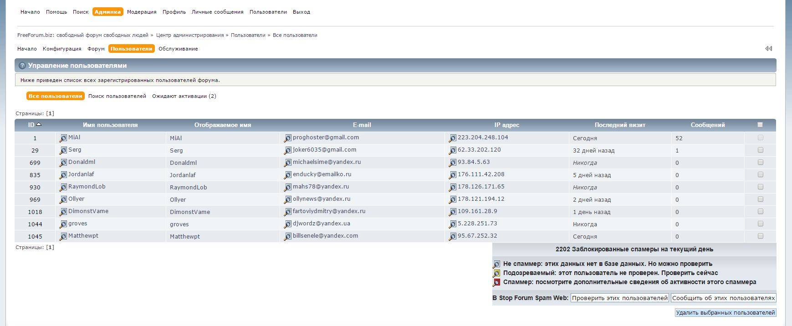Check IP icon for 178.126.171.65
This screenshot has height=326, width=792.
pos(453,187)
